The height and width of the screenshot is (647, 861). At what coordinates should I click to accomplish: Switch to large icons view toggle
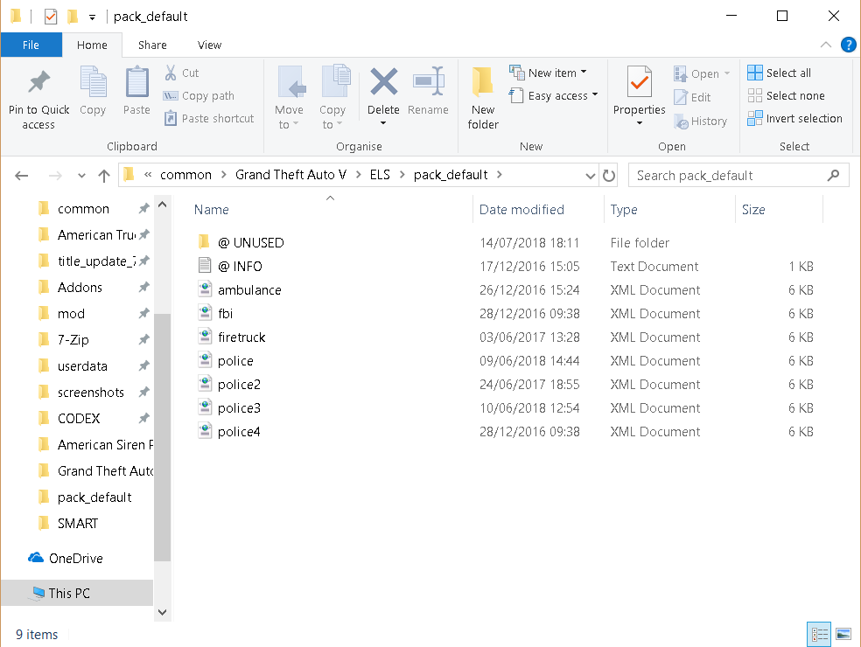click(843, 634)
